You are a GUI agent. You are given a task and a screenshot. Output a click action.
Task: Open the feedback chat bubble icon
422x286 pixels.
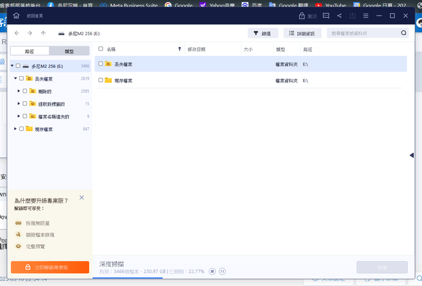326,16
